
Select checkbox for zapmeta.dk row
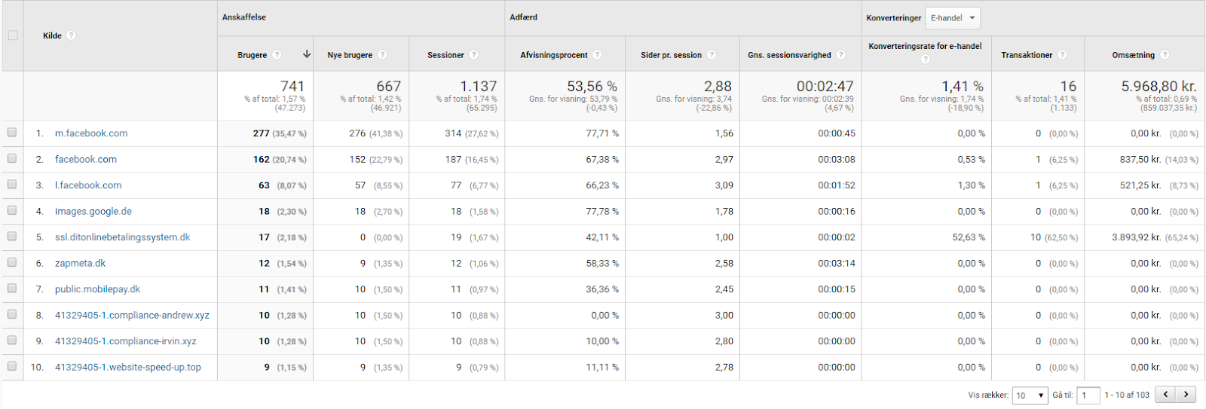point(12,263)
